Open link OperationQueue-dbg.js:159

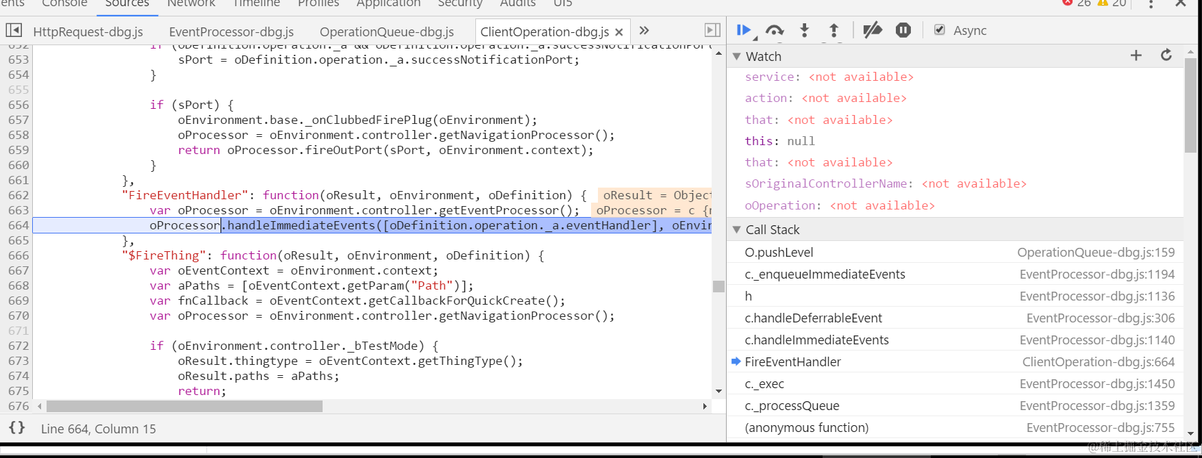pyautogui.click(x=1096, y=252)
